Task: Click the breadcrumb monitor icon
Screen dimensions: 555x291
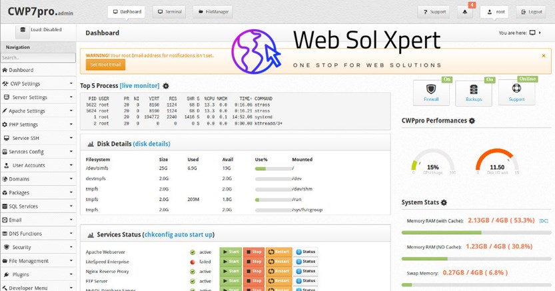Action: [x=532, y=33]
